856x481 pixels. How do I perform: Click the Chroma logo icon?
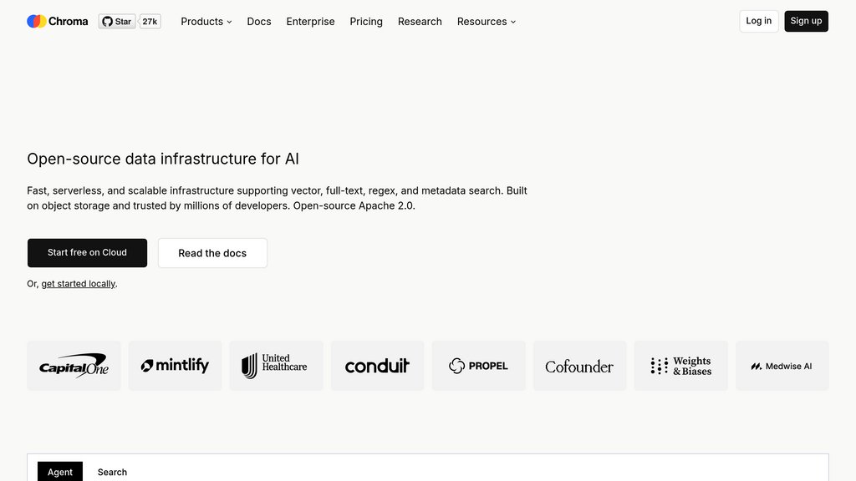pyautogui.click(x=36, y=22)
